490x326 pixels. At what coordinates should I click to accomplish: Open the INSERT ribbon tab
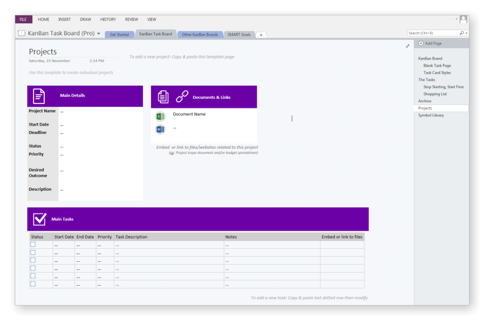(x=64, y=19)
